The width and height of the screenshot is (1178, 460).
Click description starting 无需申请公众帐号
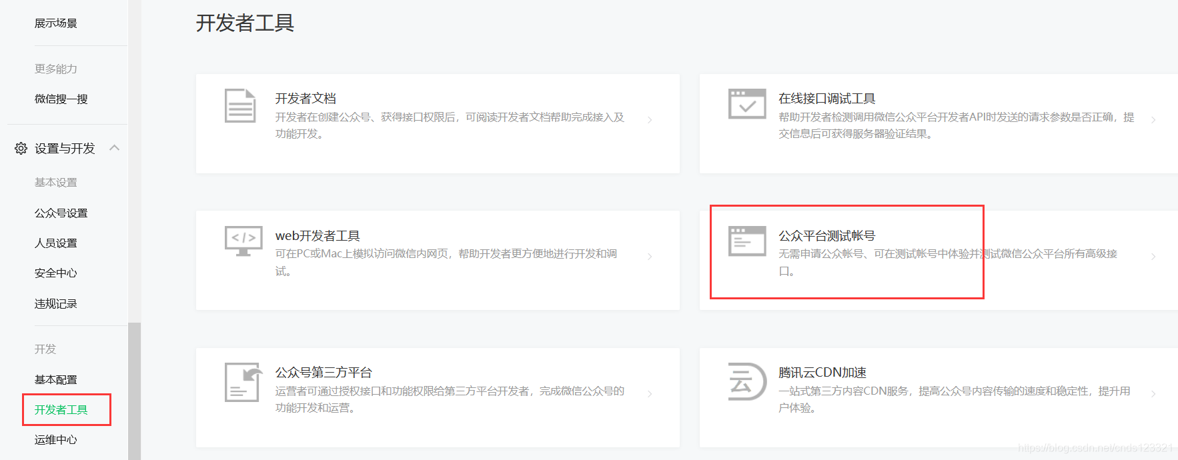coord(948,262)
